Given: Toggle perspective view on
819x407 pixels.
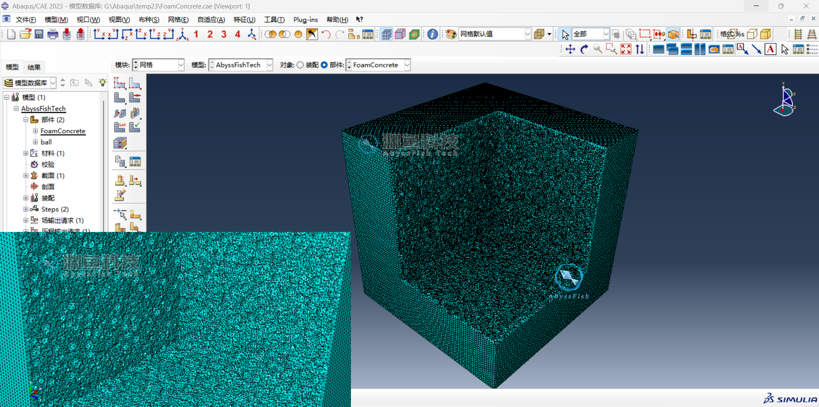Looking at the screenshot, I should tap(812, 34).
